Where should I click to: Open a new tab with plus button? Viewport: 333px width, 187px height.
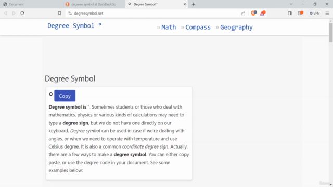click(x=194, y=4)
